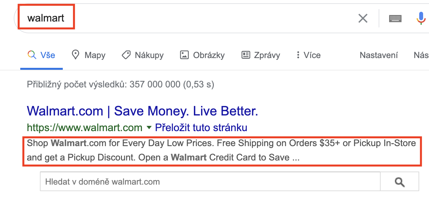429x197 pixels.
Task: Click the Mapy pin icon
Action: click(76, 55)
